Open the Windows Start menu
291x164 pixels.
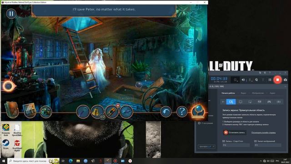4,161
